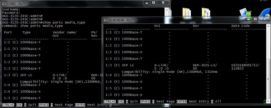The width and height of the screenshot is (271, 108).
Task: Click the green cursor in 10.90.90.90 terminal
Action: pyautogui.click(x=265, y=101)
